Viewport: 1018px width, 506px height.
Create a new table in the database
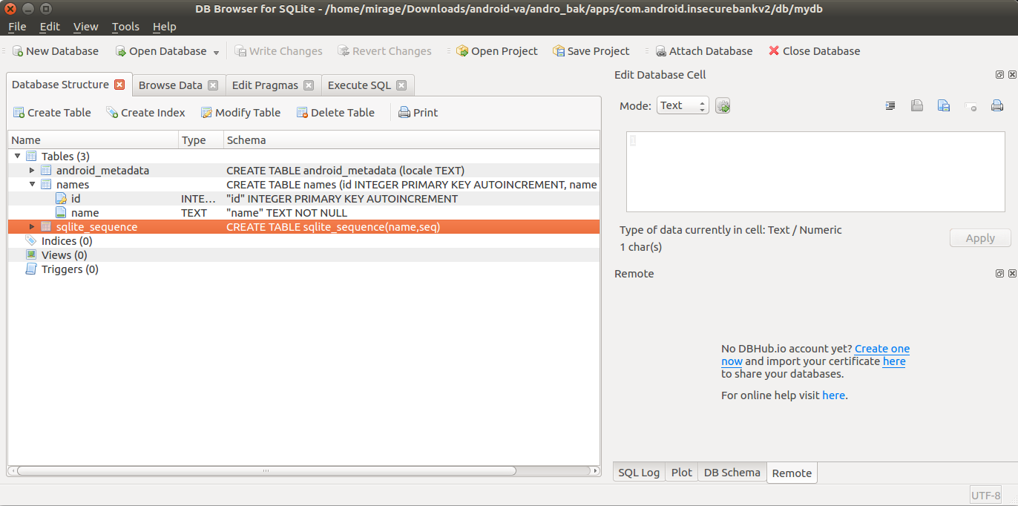point(51,112)
